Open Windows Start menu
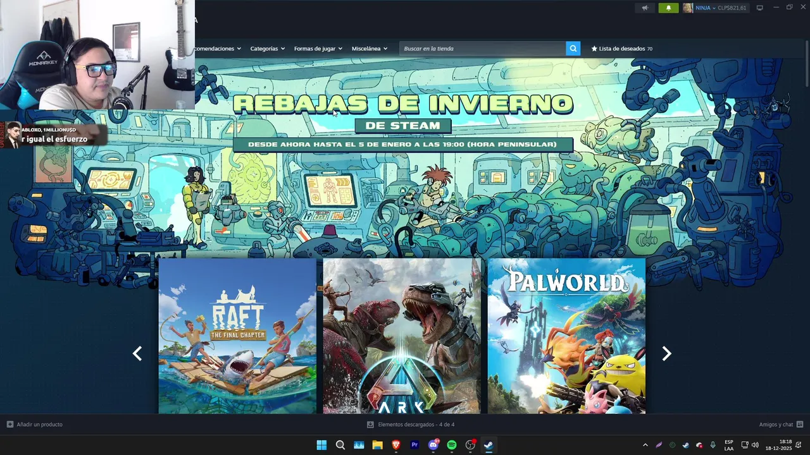 (321, 445)
